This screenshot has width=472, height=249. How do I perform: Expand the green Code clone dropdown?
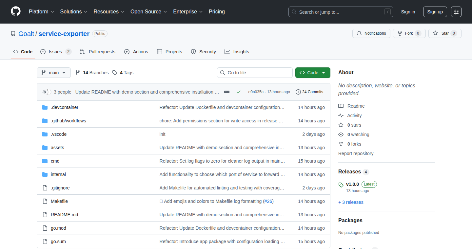[313, 73]
